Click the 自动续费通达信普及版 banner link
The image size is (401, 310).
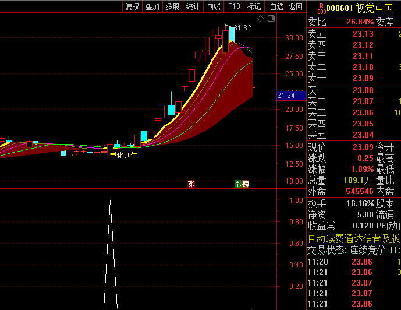pos(354,238)
